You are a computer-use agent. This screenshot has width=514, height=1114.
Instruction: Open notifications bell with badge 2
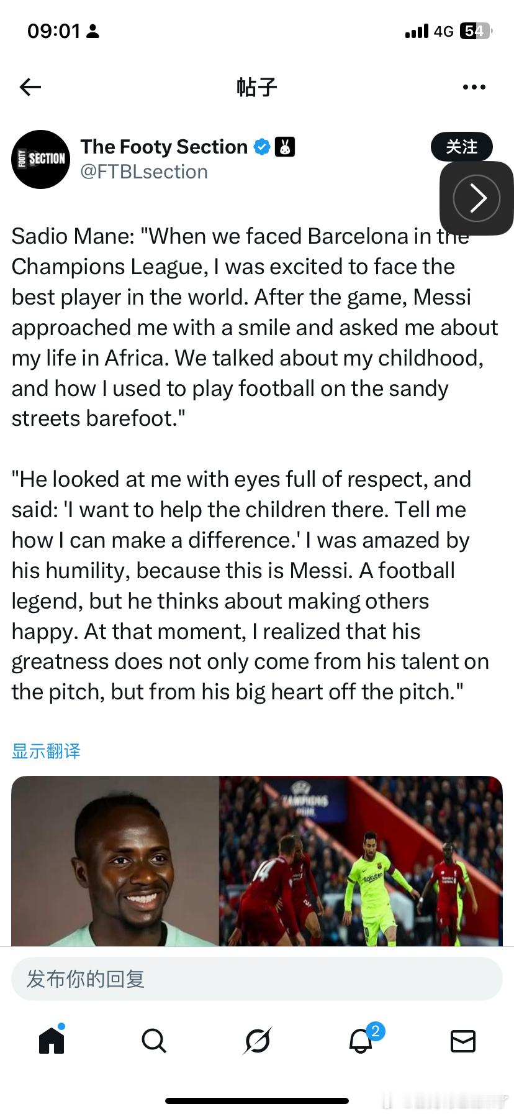tap(361, 1040)
